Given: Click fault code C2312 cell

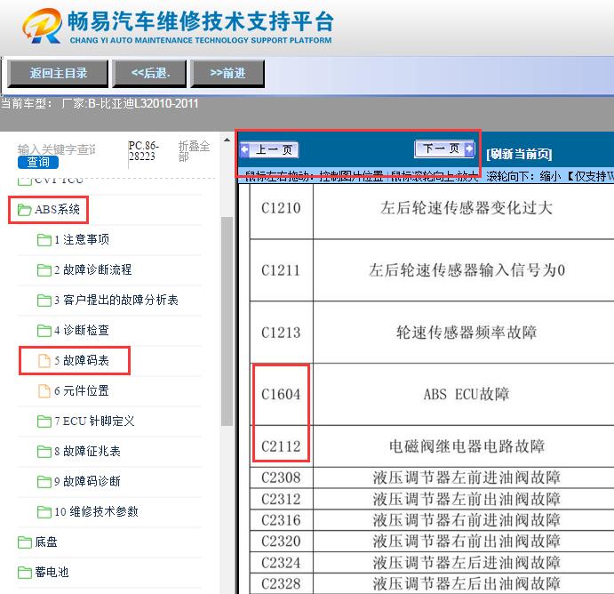Looking at the screenshot, I should click(x=281, y=499).
